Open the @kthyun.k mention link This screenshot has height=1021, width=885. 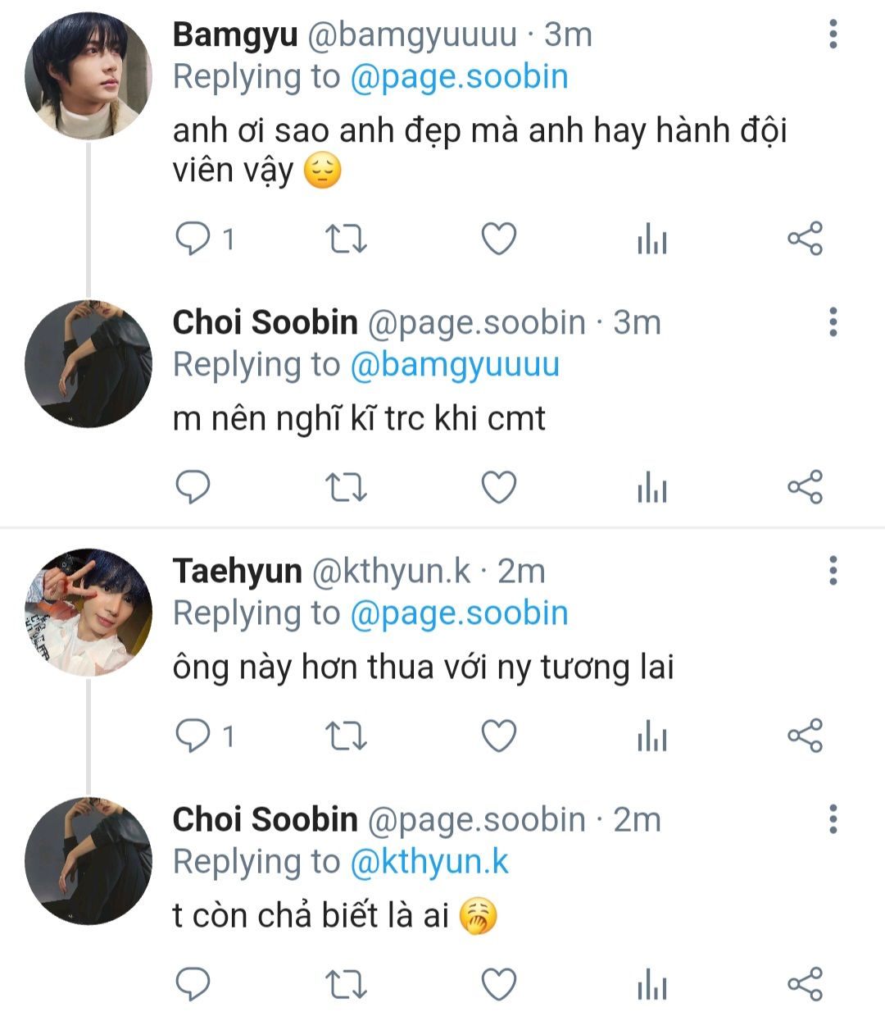pos(429,862)
